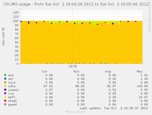Click the Last update timestamp text
Image resolution: width=152 pixels, height=115 pixels.
[x=114, y=108]
